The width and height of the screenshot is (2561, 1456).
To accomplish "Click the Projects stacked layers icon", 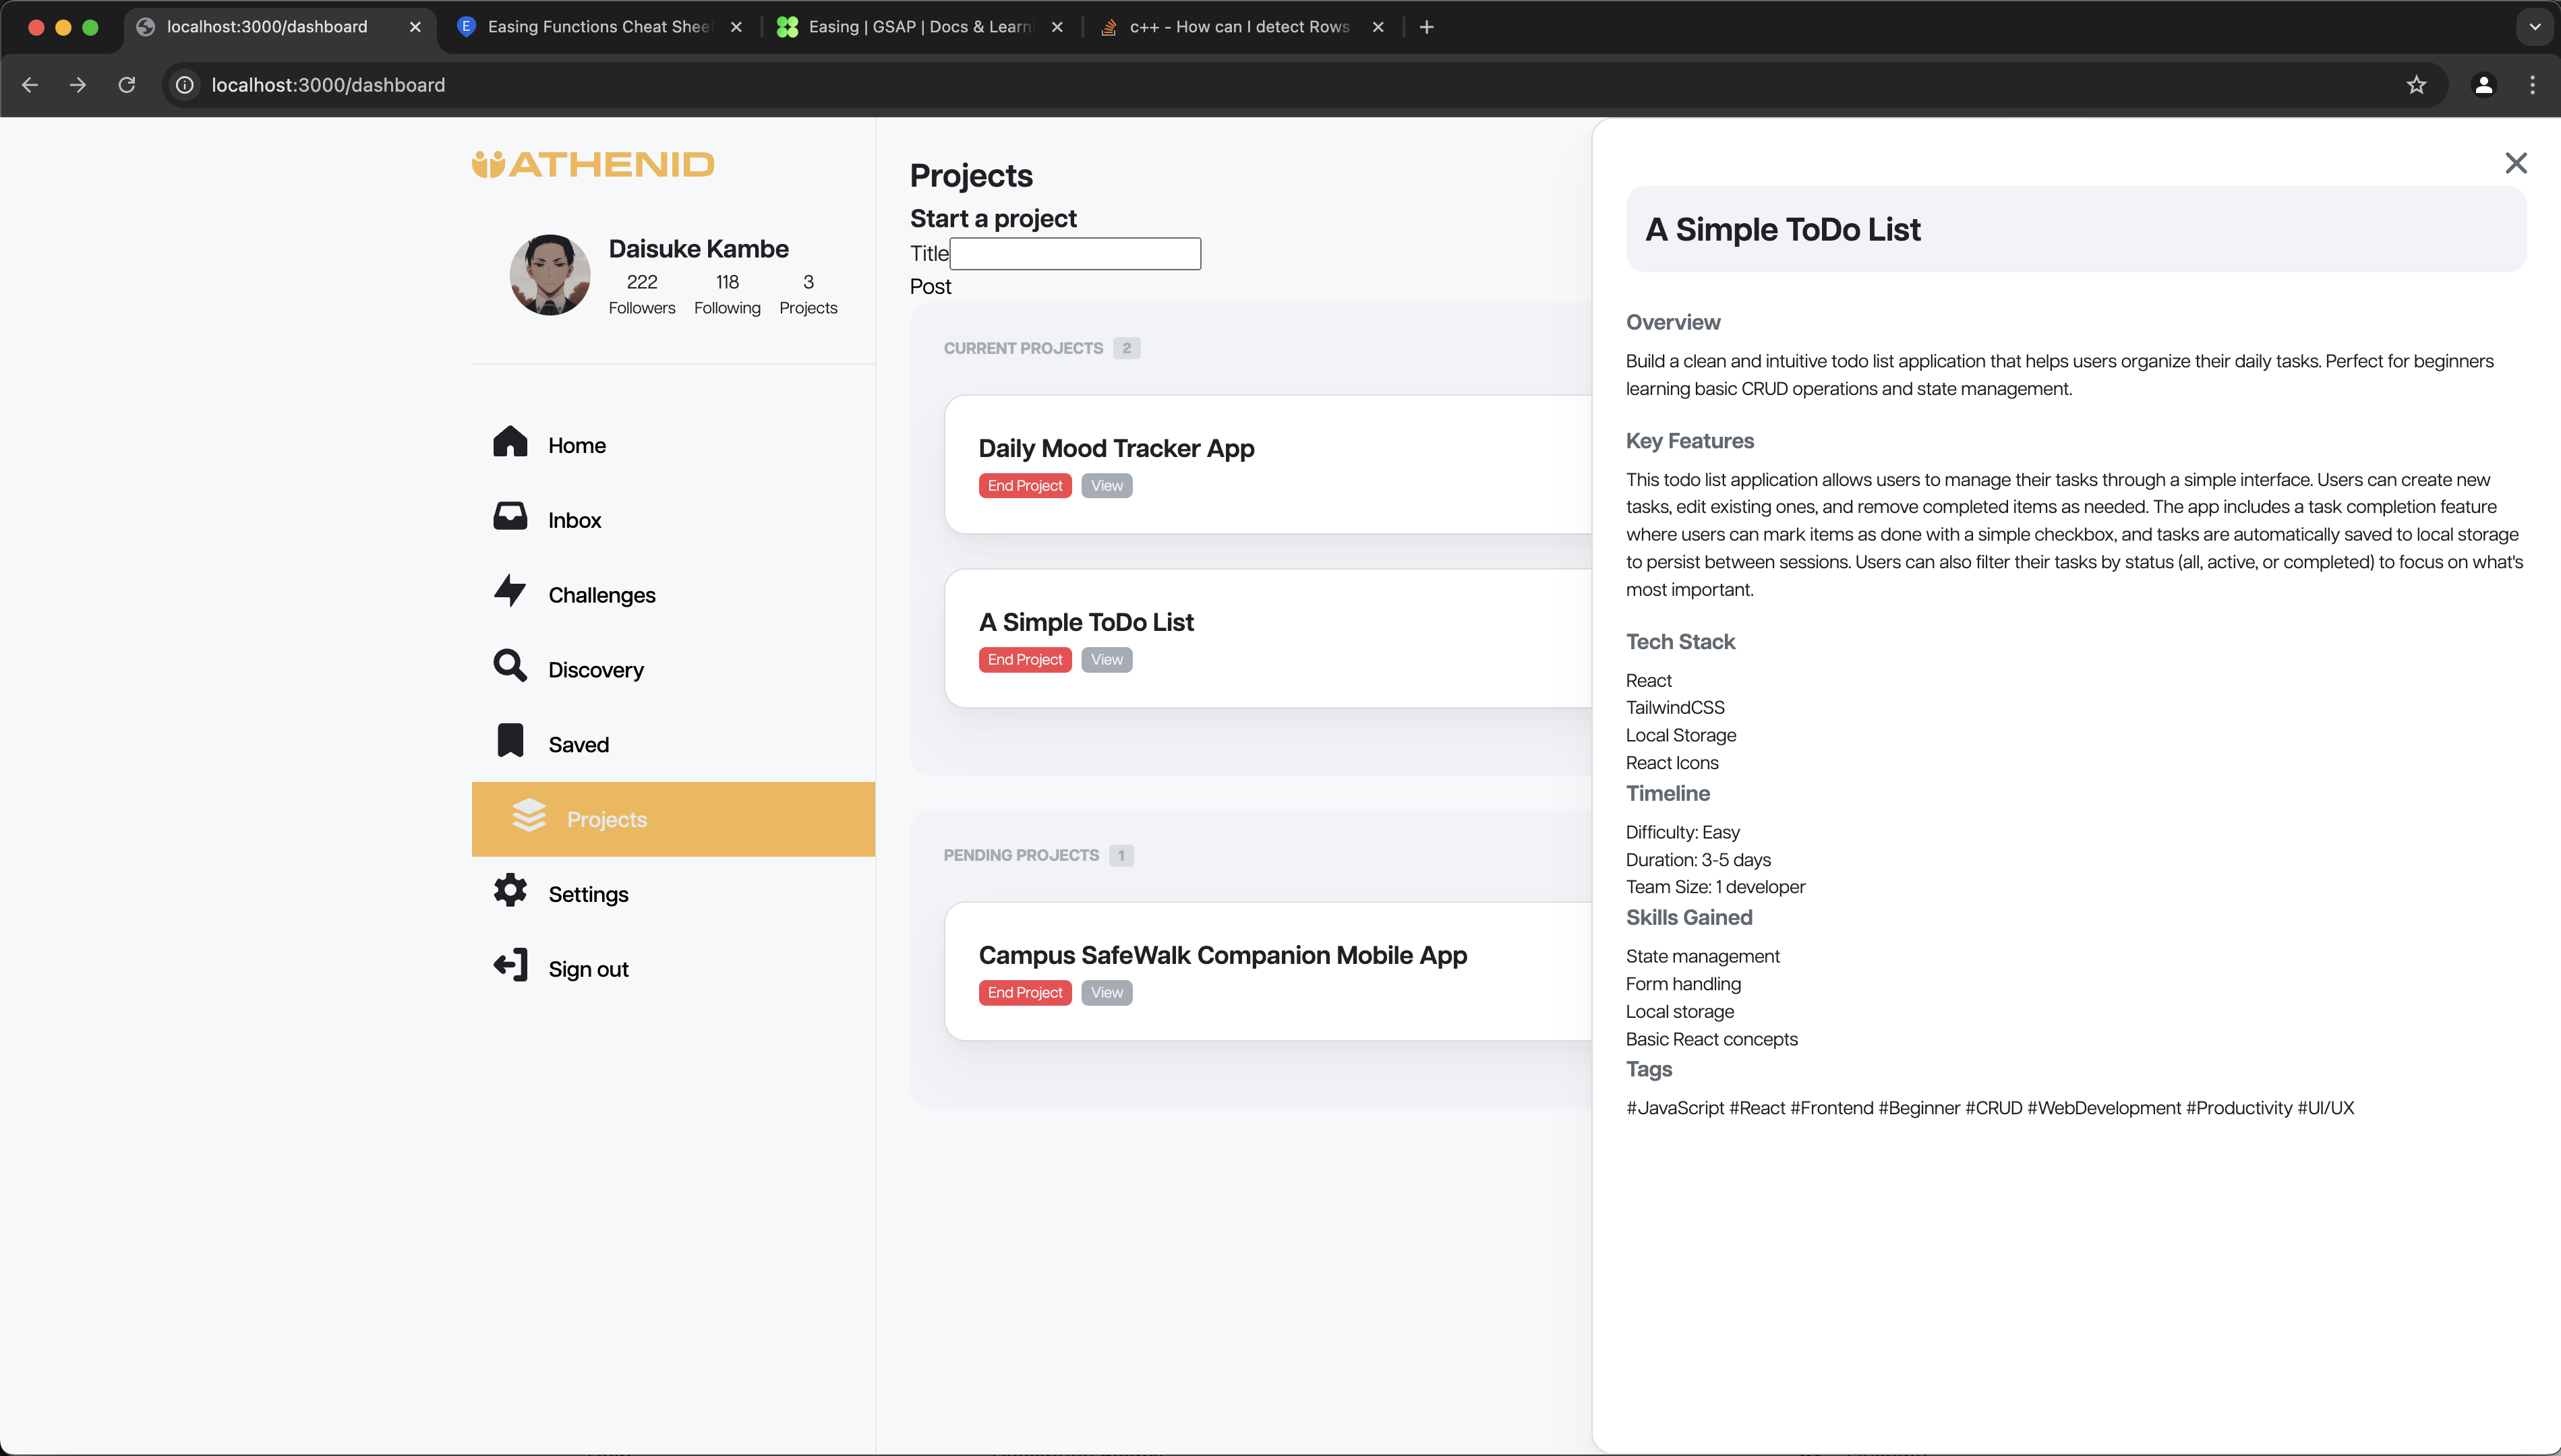I will [529, 816].
